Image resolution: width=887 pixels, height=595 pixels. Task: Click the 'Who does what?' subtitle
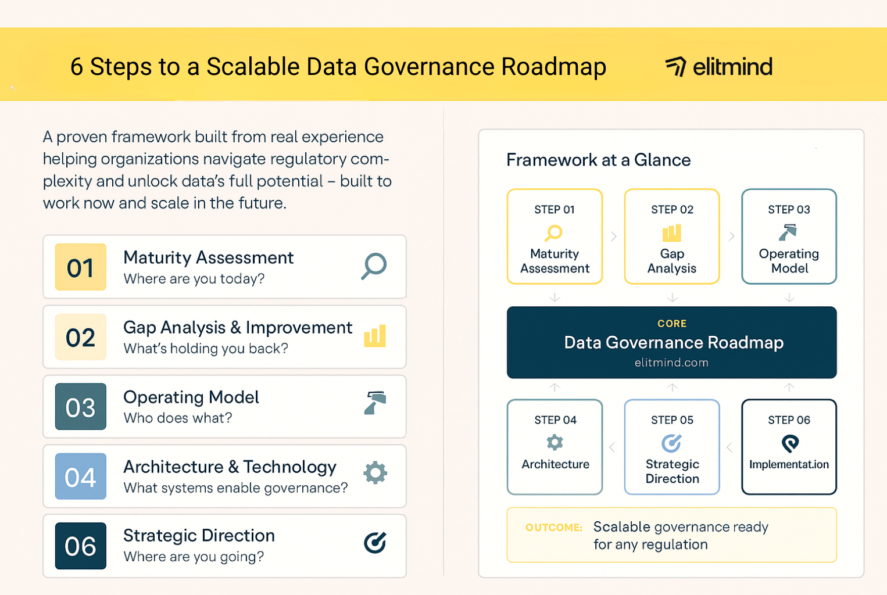[178, 418]
